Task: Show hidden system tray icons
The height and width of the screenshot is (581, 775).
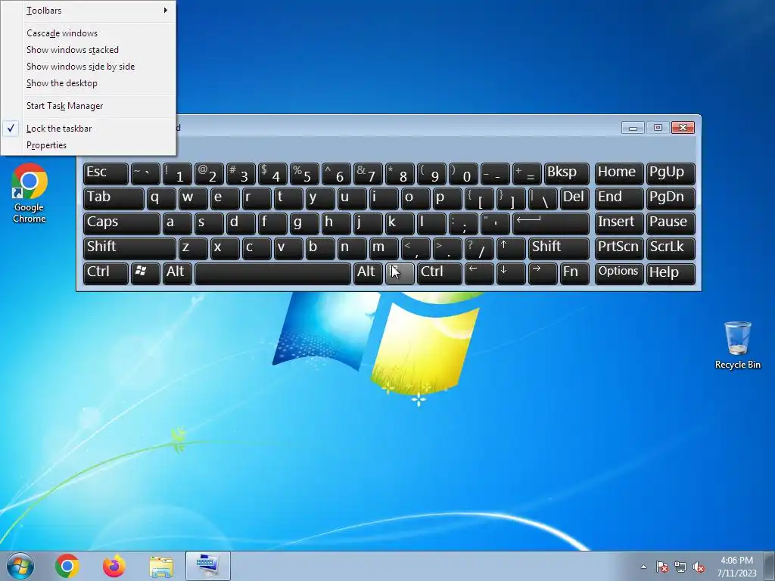Action: coord(643,567)
